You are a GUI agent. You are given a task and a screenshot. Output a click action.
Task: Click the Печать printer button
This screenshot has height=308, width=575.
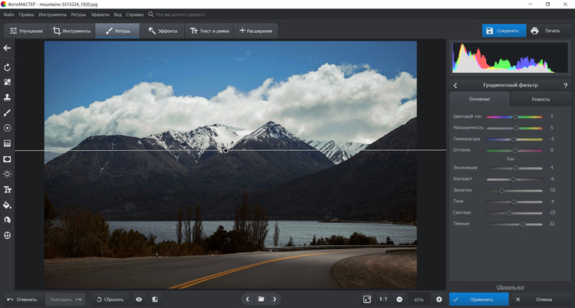coord(545,31)
